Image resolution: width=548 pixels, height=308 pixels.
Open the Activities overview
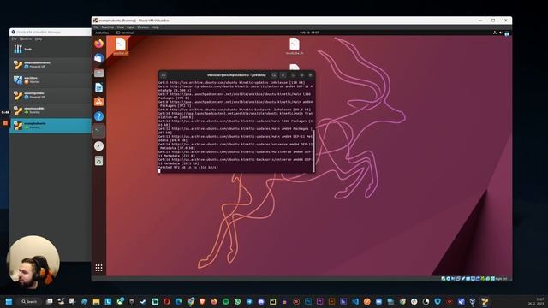pos(102,33)
